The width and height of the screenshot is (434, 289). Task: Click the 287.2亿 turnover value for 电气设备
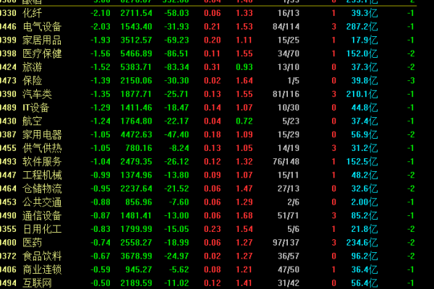tap(363, 27)
